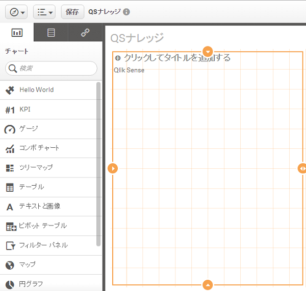Viewport: 306px width, 291px height.
Task: Select the フィルター パネル icon
Action: tap(11, 246)
